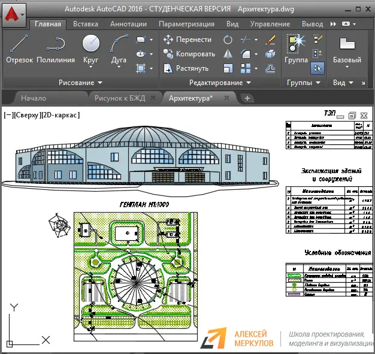Click the ellipse draw tool icon
375x354 pixels.
(141, 54)
